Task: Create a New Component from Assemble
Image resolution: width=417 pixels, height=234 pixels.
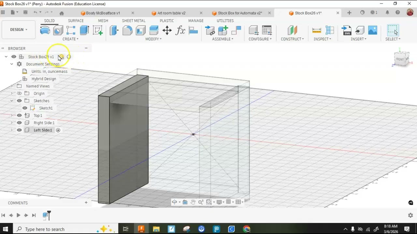Action: [223, 31]
